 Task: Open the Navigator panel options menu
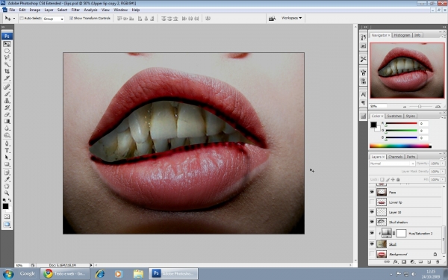click(444, 37)
